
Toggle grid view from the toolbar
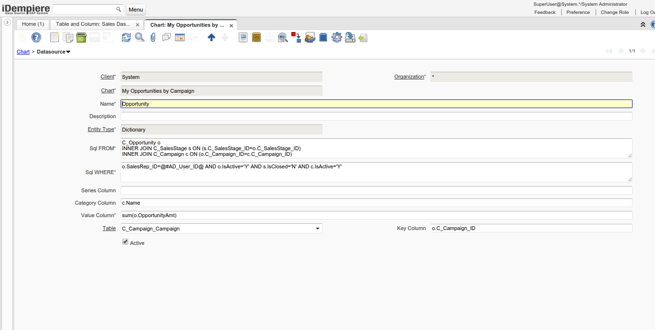180,37
